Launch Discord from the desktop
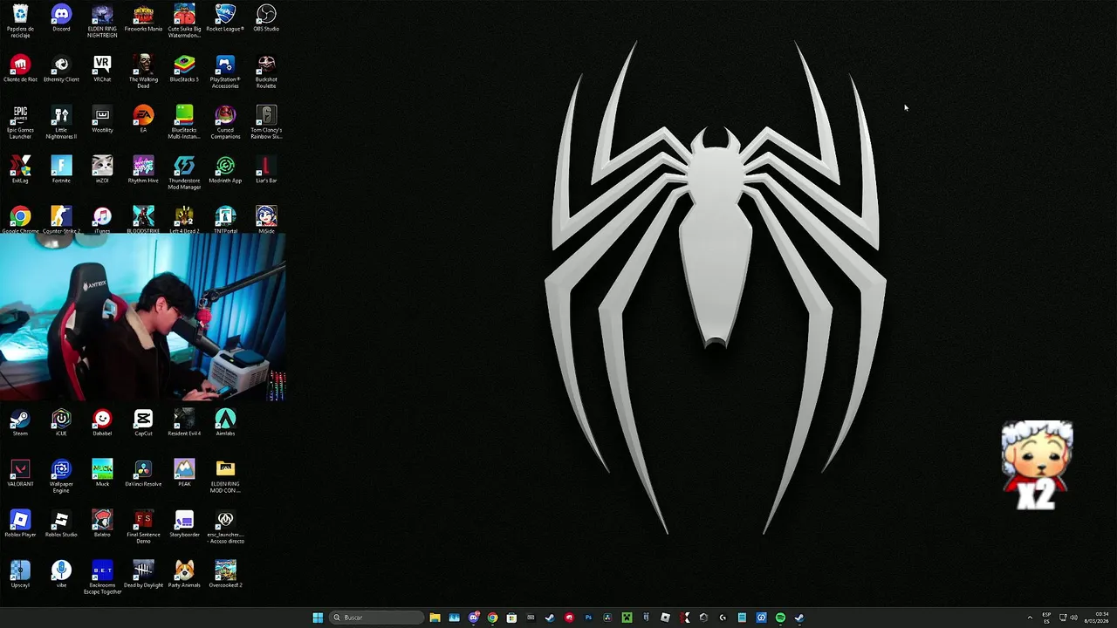 (61, 18)
